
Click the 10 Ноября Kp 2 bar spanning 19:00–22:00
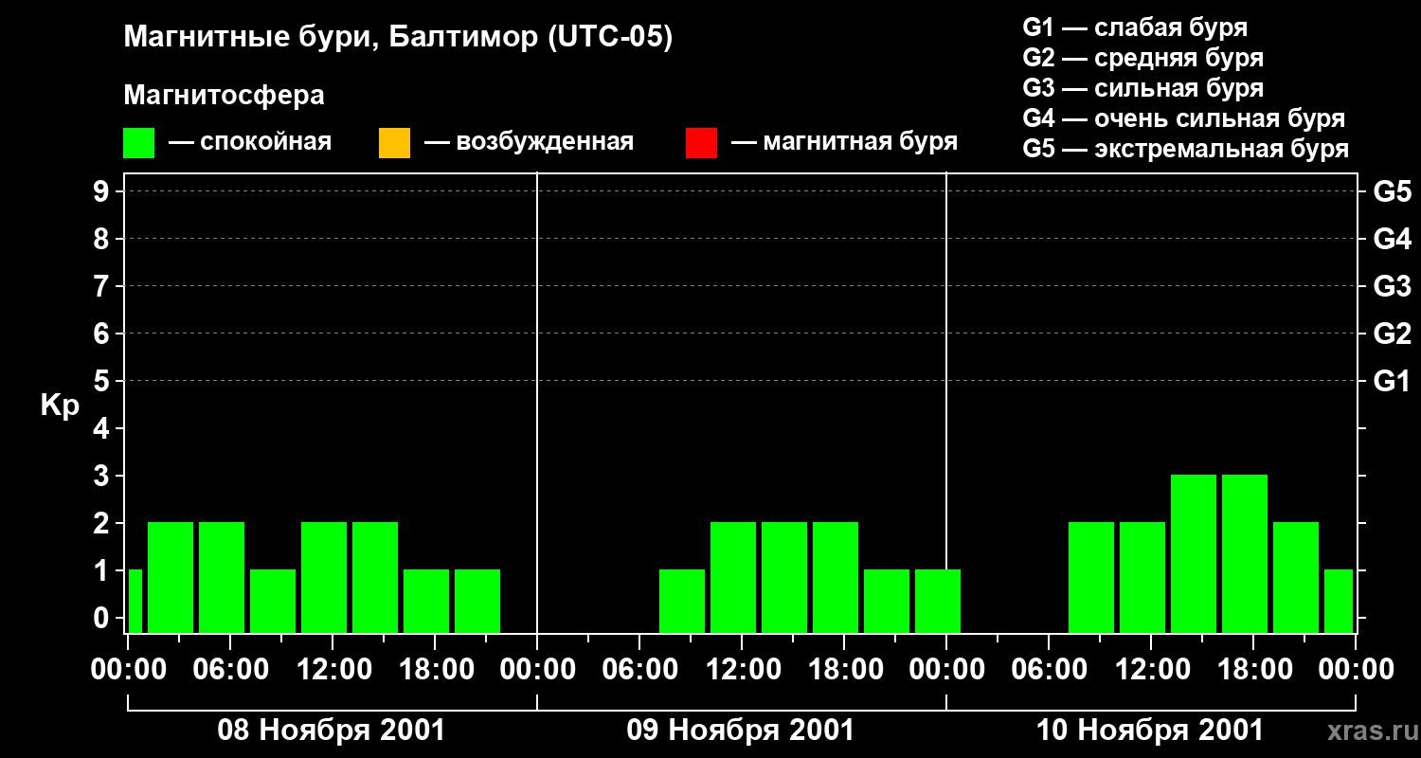[1296, 577]
